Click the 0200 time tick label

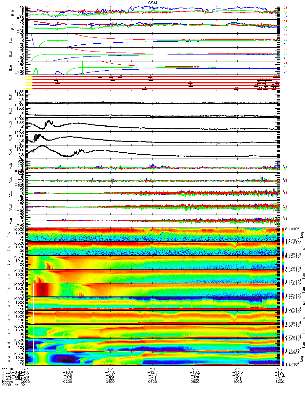[x=68, y=382]
